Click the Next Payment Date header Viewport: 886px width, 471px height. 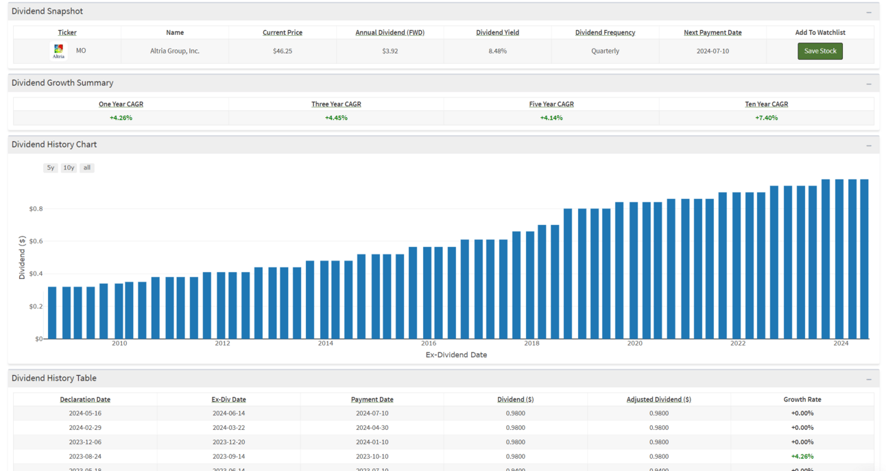pyautogui.click(x=713, y=33)
